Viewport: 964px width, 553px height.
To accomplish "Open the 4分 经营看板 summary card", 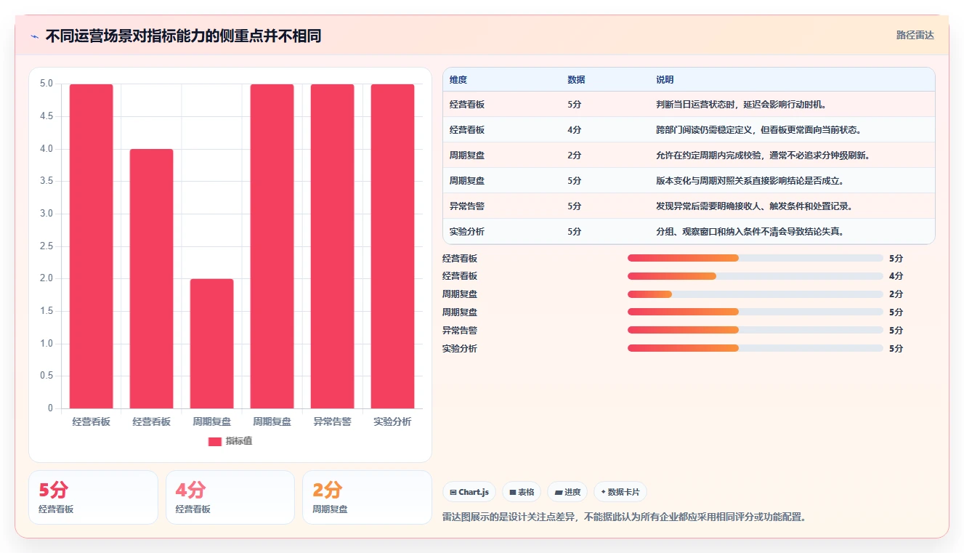I will pos(230,498).
